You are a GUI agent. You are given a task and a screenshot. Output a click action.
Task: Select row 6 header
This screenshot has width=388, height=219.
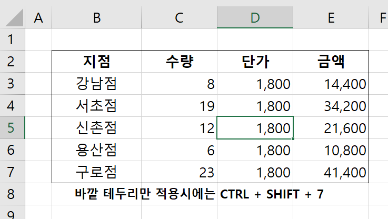point(13,150)
